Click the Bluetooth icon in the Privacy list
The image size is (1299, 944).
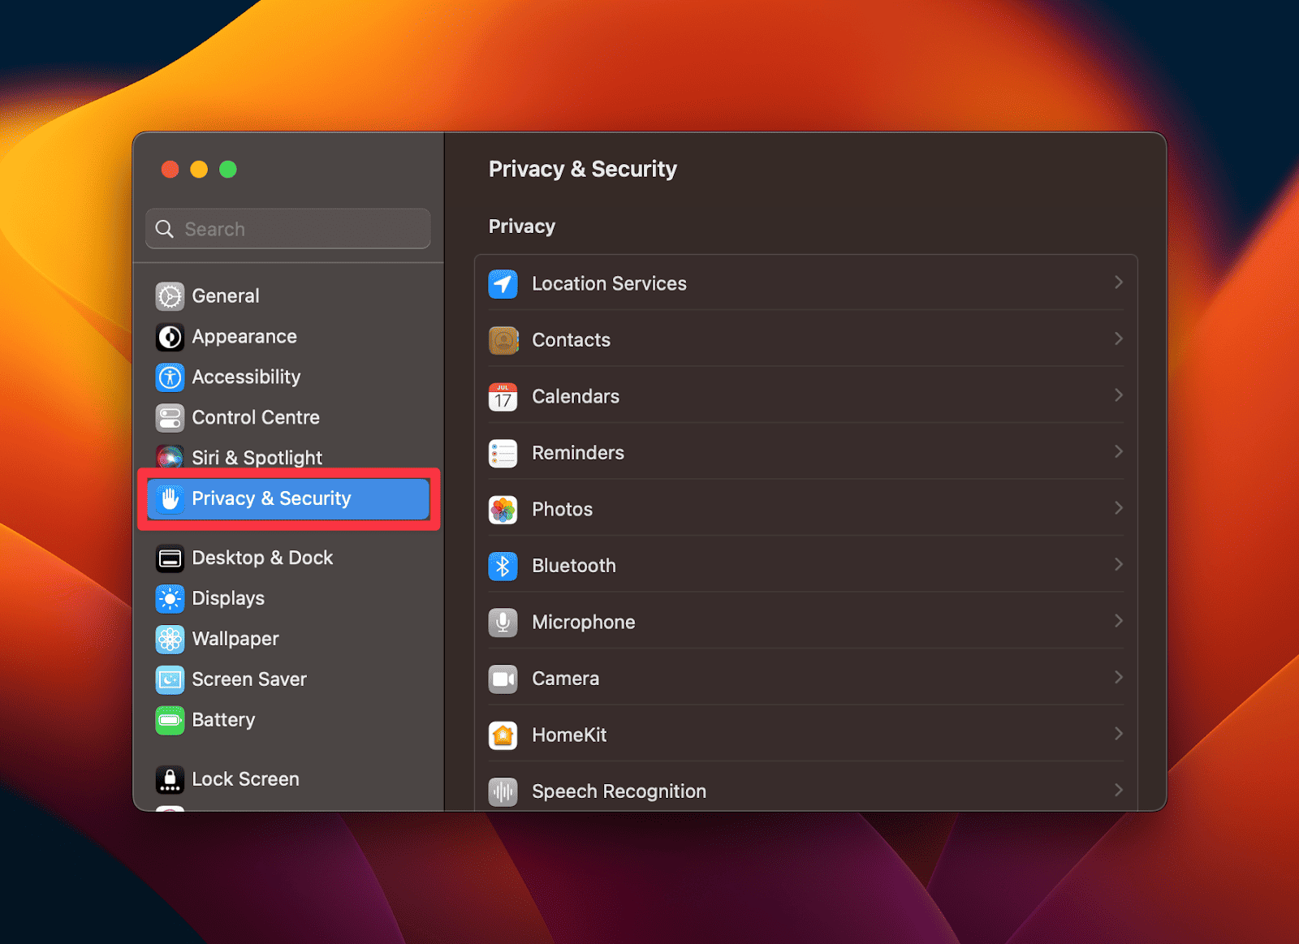(503, 566)
